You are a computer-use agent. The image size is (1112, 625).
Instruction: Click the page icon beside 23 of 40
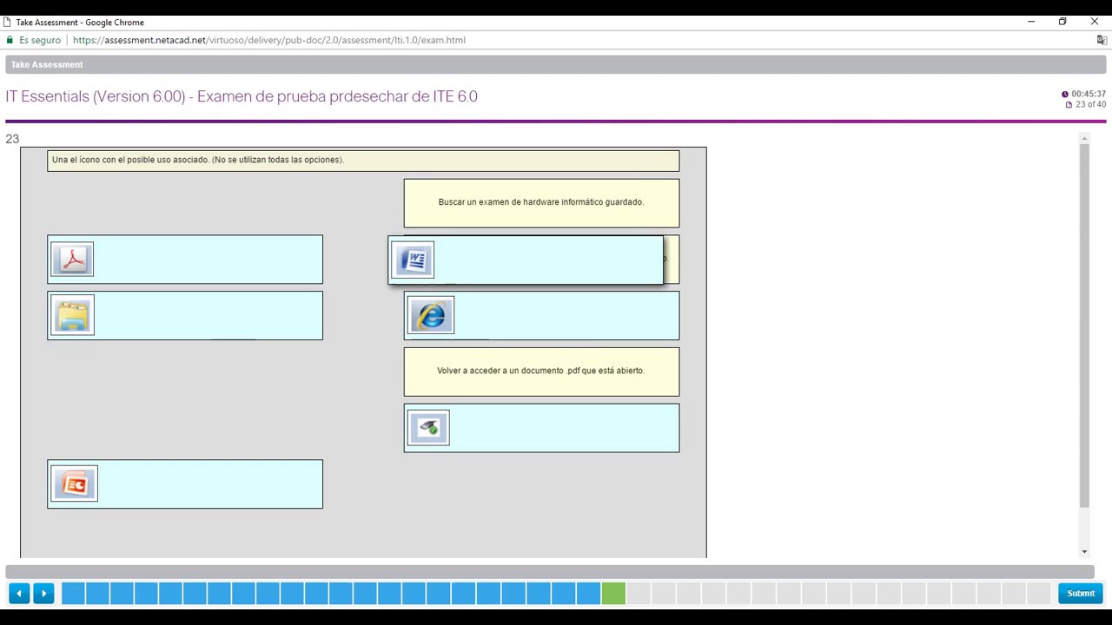[x=1069, y=105]
